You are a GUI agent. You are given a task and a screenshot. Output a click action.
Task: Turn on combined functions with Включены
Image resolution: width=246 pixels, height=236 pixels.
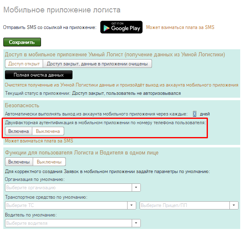19,162
